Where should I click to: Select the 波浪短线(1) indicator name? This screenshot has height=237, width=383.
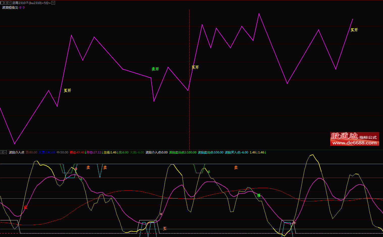10,8
